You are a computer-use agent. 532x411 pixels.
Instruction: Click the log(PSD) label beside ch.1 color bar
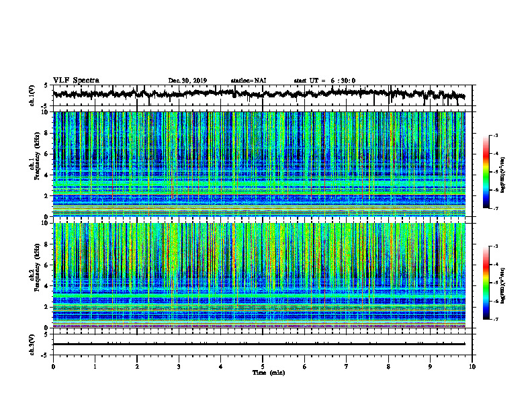tap(503, 175)
